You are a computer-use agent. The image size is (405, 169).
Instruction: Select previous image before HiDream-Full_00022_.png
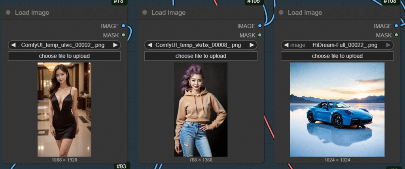[x=286, y=45]
